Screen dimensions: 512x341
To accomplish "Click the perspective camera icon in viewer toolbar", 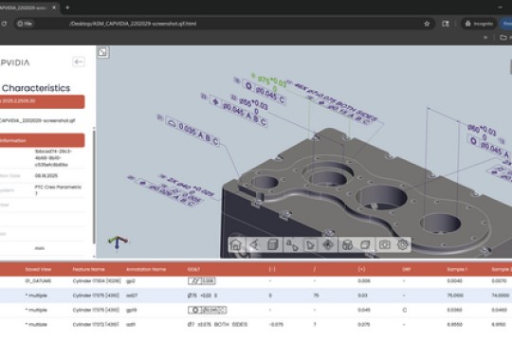I will [254, 244].
